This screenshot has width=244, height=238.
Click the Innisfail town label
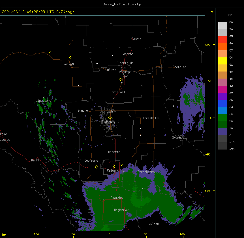coord(117,92)
